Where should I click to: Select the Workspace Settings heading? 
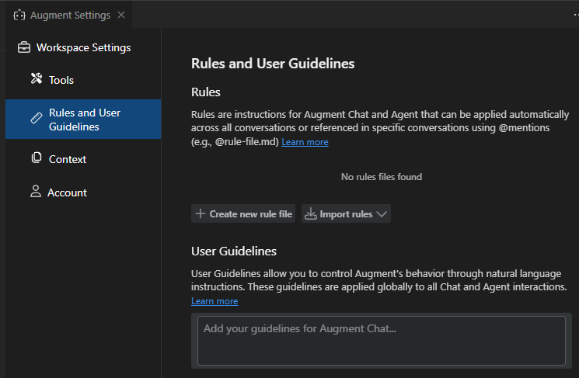83,47
